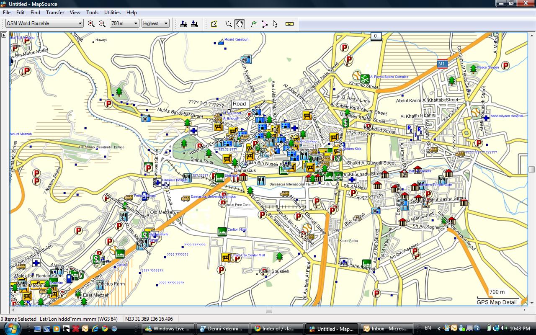Select the Waypoint flag tool

click(x=253, y=24)
